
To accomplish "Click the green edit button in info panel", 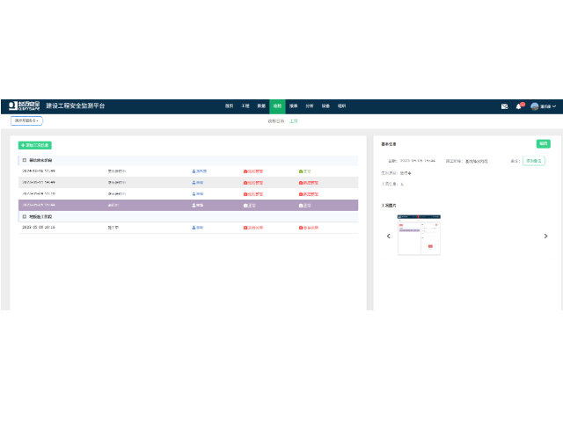I will click(x=543, y=143).
